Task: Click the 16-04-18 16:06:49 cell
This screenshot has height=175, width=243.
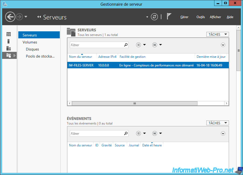Action: 209,65
